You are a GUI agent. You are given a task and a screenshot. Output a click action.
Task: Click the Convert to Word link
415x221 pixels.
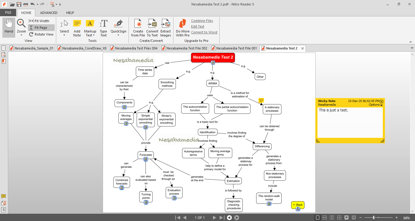pos(204,32)
